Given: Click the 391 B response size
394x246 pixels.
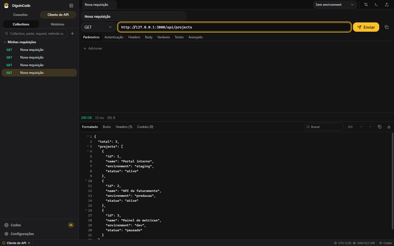Looking at the screenshot, I should tap(111, 118).
